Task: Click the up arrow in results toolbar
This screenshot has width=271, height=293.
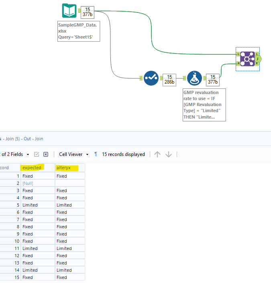Action: click(x=157, y=154)
